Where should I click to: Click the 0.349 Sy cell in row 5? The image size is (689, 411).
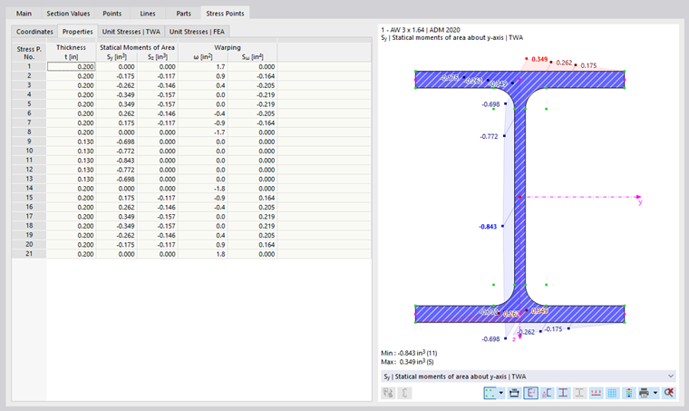(116, 104)
